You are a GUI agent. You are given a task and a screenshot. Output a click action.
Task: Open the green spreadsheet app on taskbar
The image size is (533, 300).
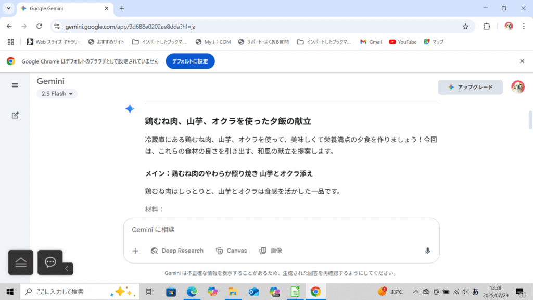[295, 292]
